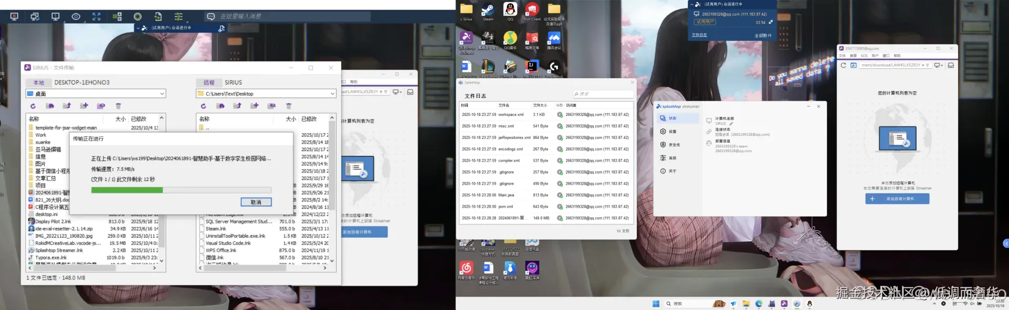Open file transfer icon in the session toolbar
The width and height of the screenshot is (1009, 310).
point(158,17)
